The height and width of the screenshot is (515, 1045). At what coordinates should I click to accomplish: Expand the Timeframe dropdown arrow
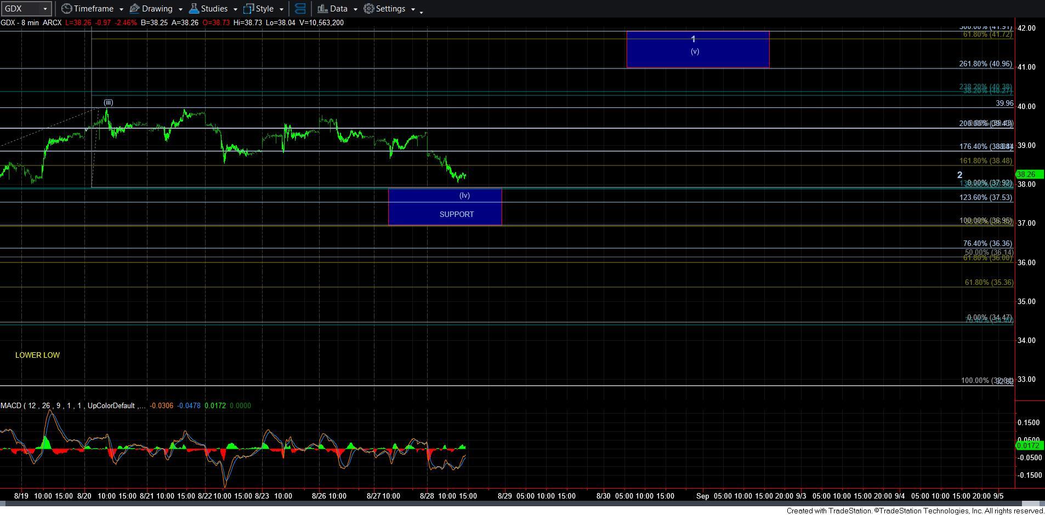click(121, 9)
